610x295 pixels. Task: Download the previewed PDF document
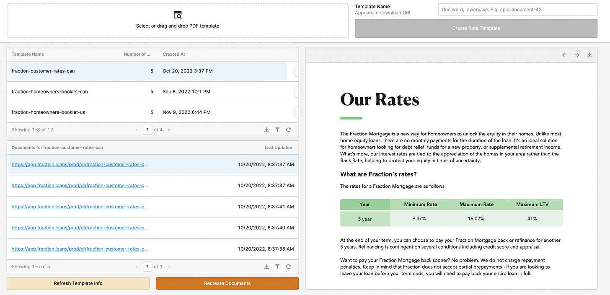[589, 55]
